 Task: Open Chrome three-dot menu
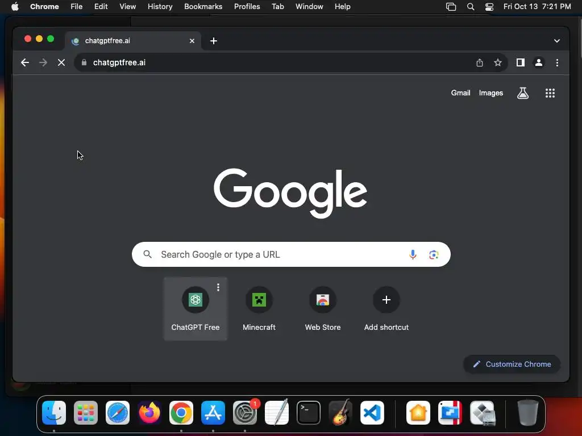click(x=557, y=62)
